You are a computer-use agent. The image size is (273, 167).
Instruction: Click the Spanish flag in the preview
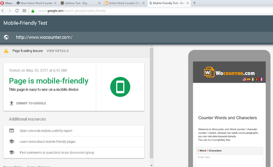(x=249, y=79)
